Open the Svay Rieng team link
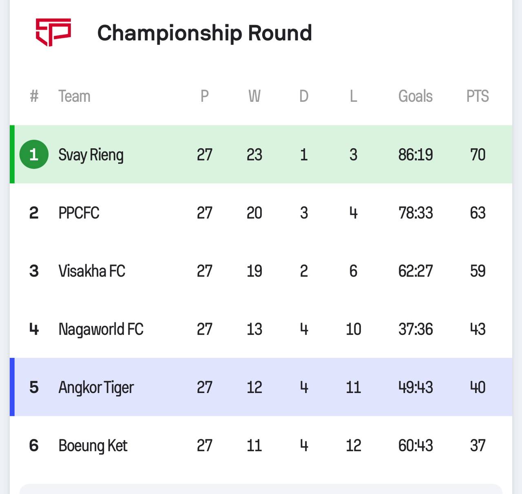The width and height of the screenshot is (522, 494). [91, 155]
